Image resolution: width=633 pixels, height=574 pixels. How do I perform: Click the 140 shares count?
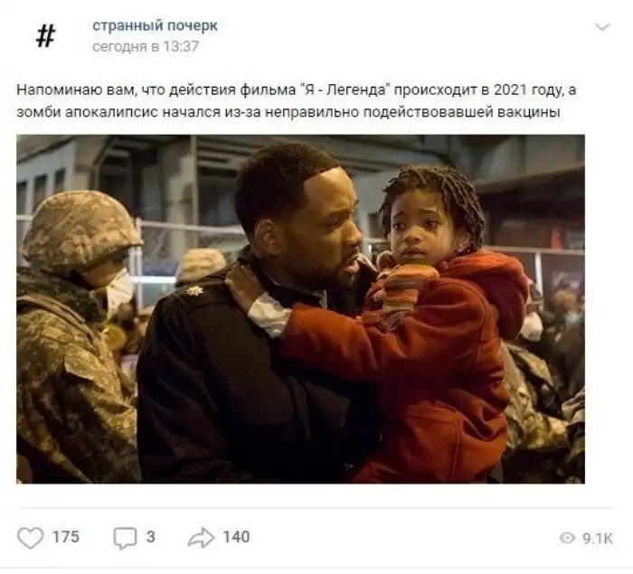tap(237, 537)
